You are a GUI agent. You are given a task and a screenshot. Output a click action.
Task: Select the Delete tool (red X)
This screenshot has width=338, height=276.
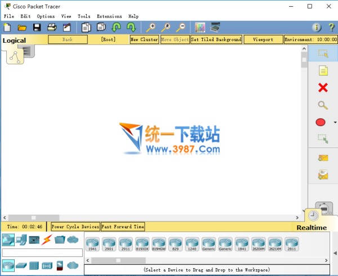(323, 87)
